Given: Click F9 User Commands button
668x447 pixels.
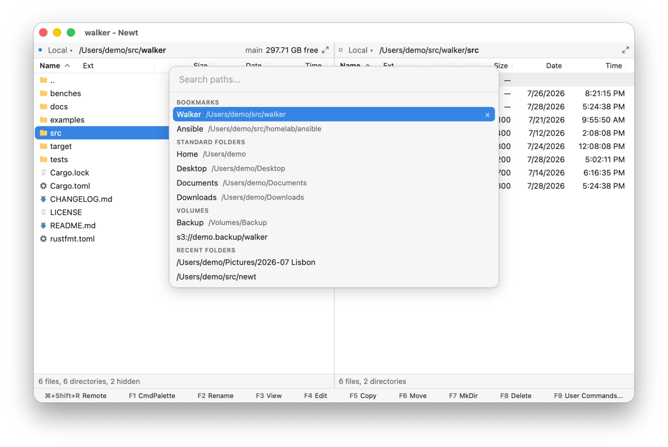Looking at the screenshot, I should pos(588,396).
